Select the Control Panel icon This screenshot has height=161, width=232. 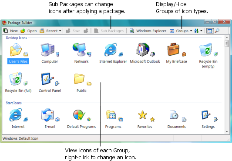(x=50, y=83)
